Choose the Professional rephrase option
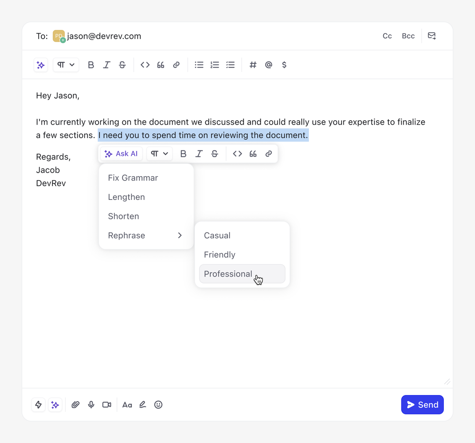 (242, 274)
